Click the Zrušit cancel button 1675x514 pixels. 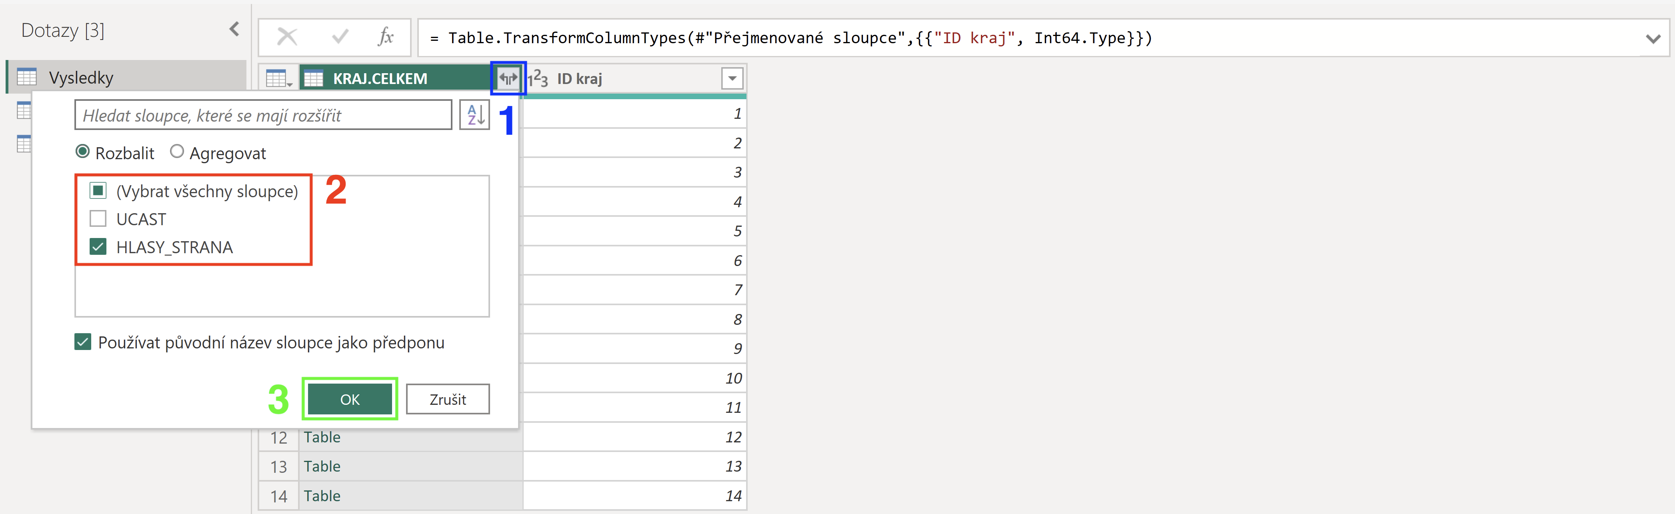(448, 399)
